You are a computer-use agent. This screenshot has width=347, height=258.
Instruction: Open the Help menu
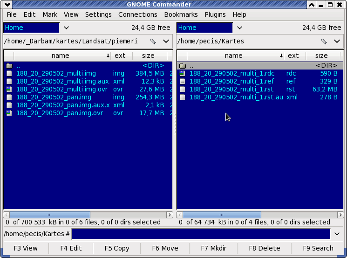pos(239,14)
